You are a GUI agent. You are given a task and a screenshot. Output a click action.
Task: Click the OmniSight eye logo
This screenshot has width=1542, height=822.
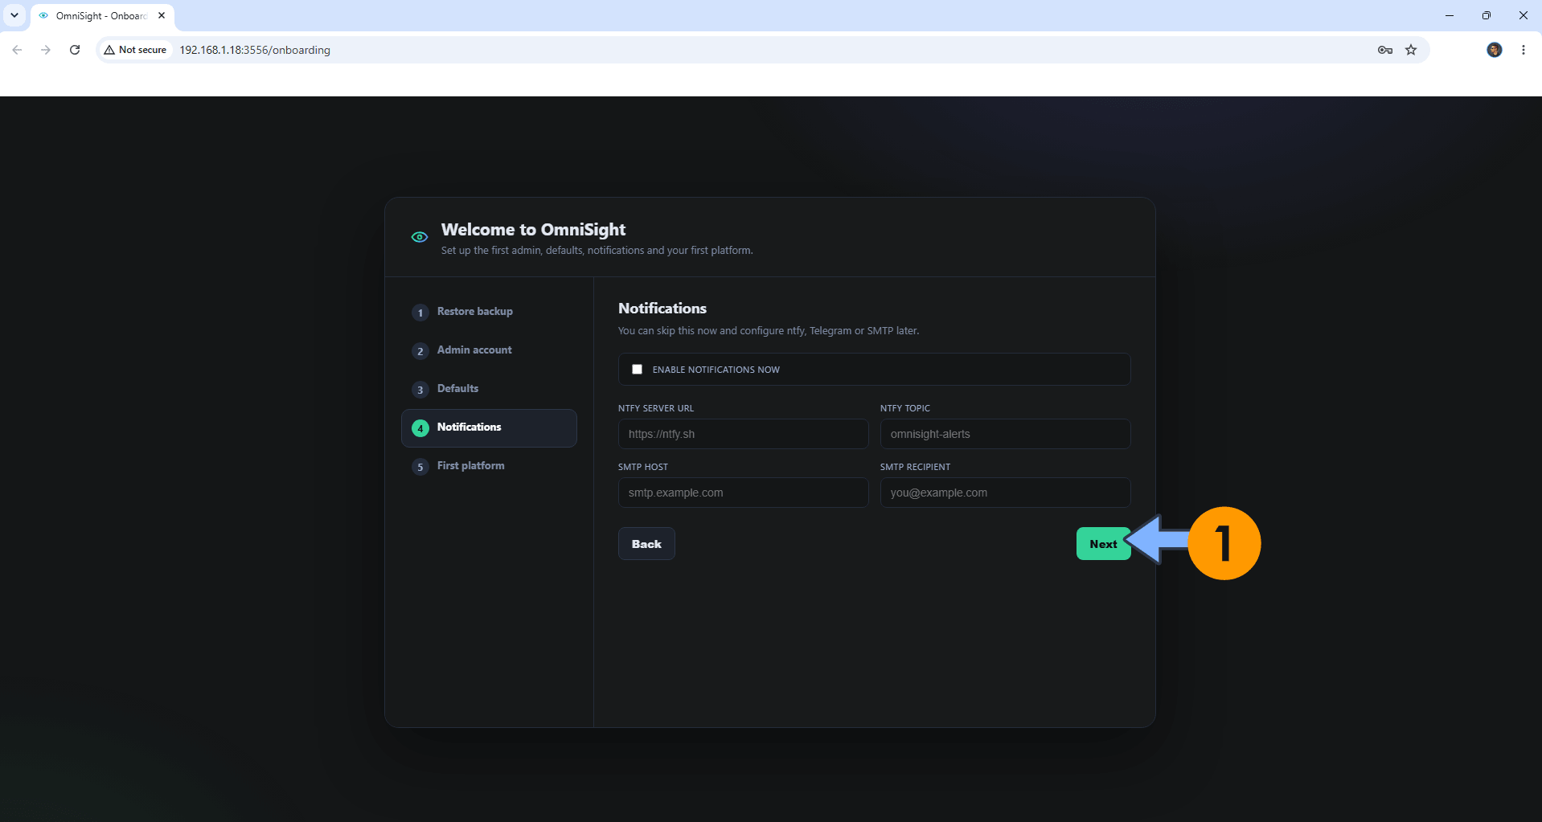coord(420,237)
